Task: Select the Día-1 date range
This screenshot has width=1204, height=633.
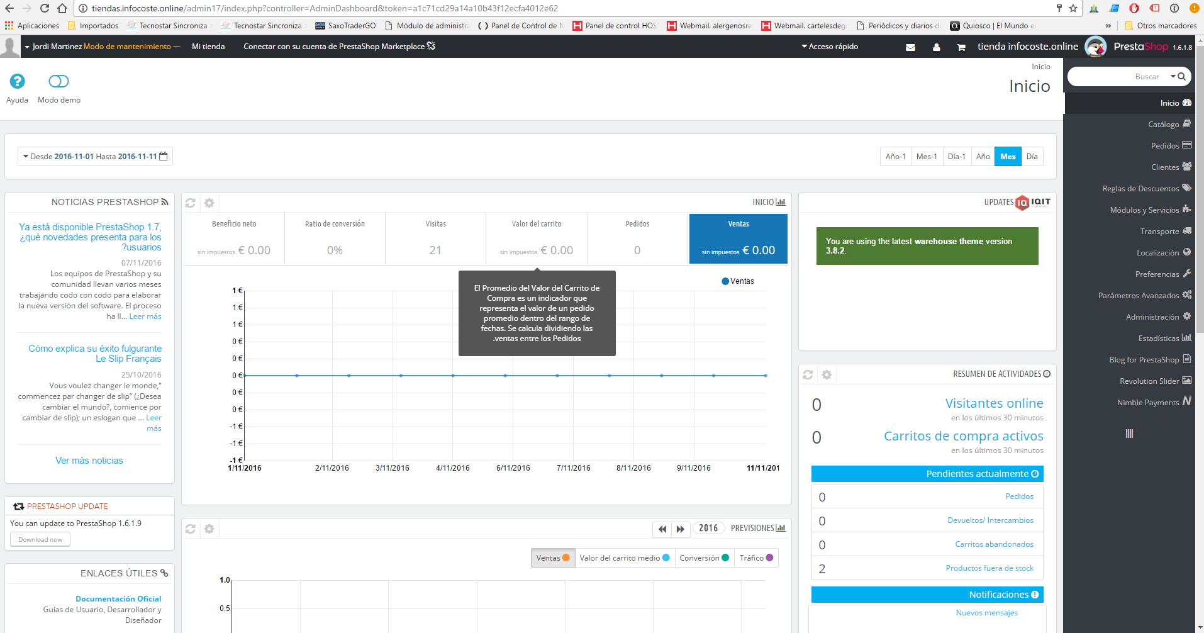Action: [957, 157]
